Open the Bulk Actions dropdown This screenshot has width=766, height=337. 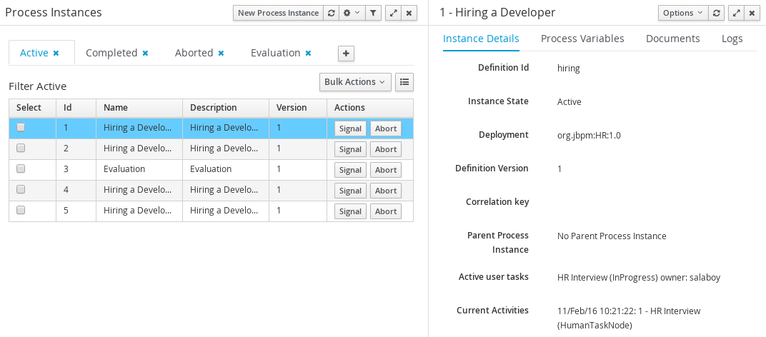pyautogui.click(x=354, y=82)
